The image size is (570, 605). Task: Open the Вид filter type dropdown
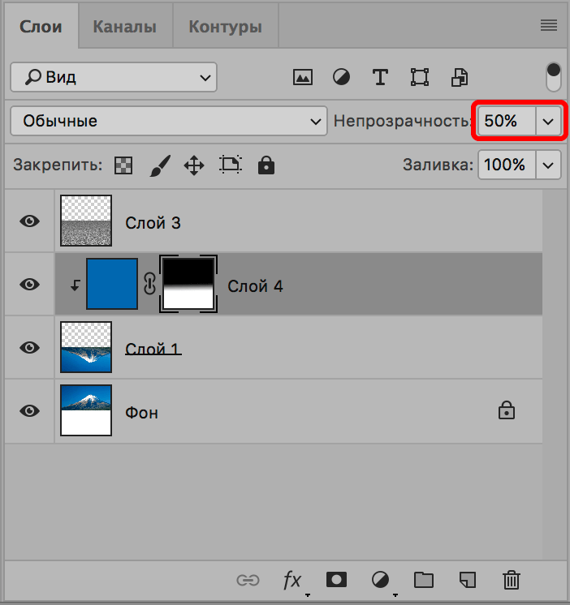coord(114,77)
